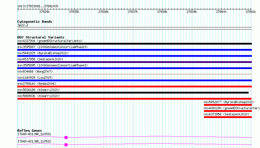The height and width of the screenshot is (148, 260).
Task: Select the esv2759140 Redon2006 red bar
Action: click(x=134, y=87)
